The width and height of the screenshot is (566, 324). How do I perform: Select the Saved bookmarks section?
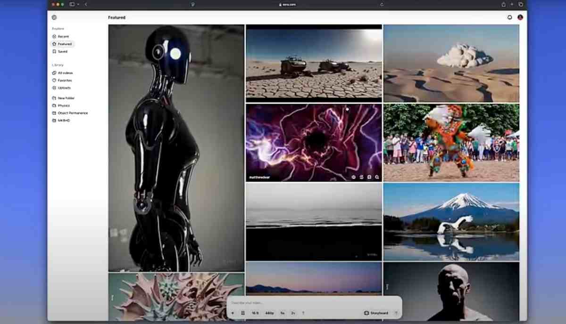61,51
